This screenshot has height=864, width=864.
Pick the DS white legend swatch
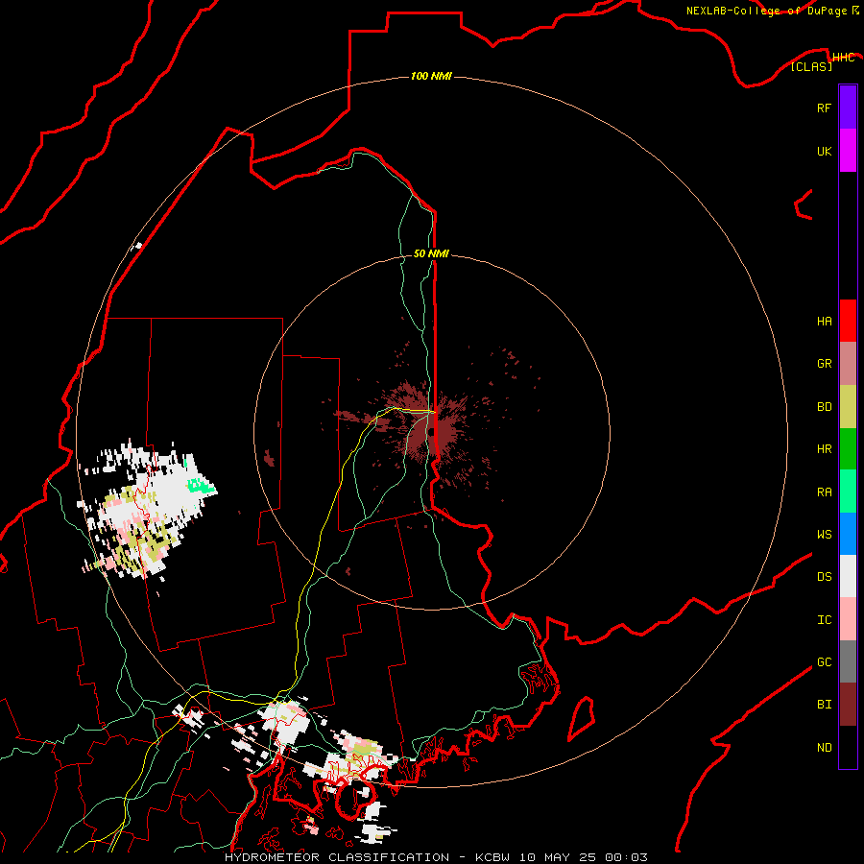coord(848,576)
